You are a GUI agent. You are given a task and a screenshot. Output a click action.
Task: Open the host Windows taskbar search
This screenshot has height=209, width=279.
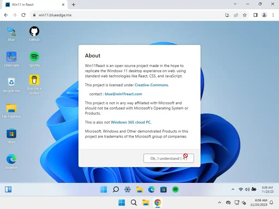134,202
